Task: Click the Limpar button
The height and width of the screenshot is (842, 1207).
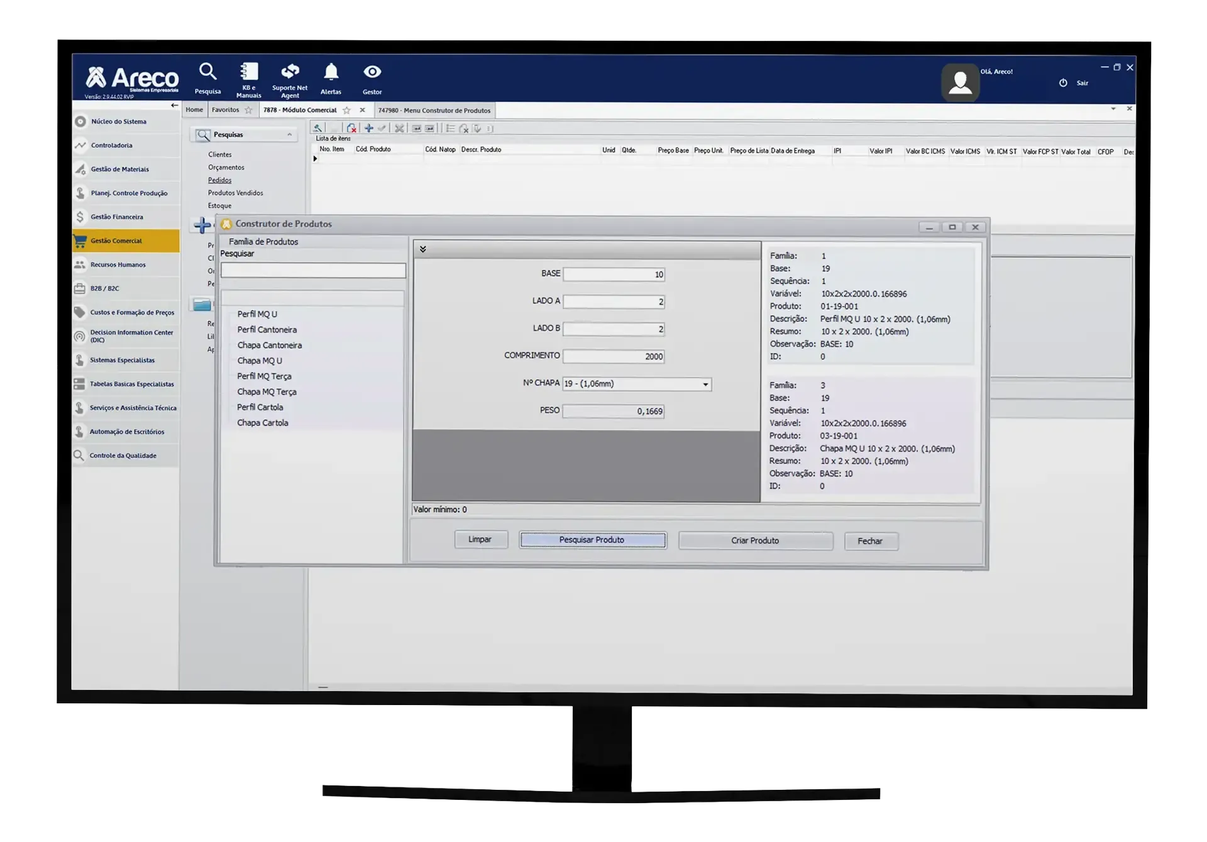Action: click(x=480, y=540)
